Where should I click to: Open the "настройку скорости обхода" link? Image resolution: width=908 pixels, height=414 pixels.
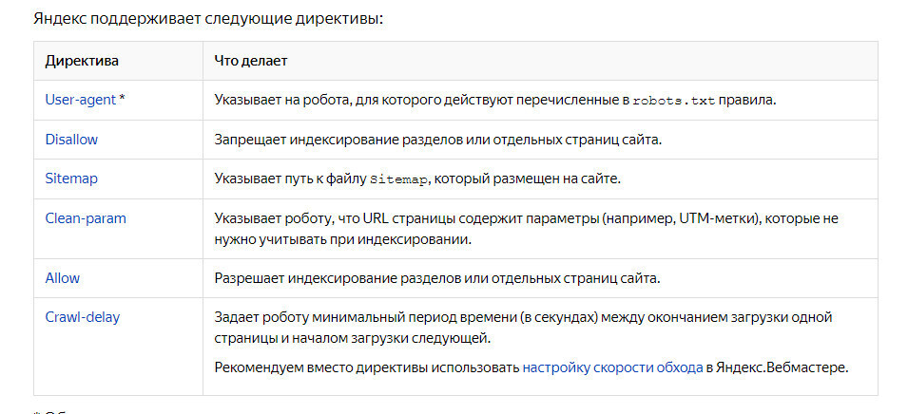coord(611,366)
